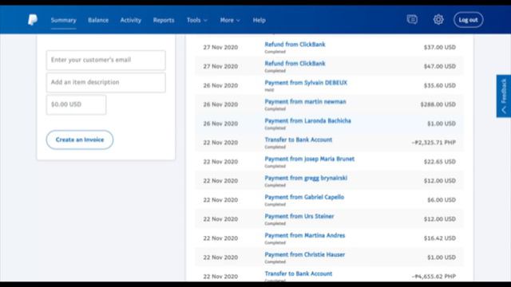
Task: Expand the Tools dropdown menu
Action: [197, 20]
